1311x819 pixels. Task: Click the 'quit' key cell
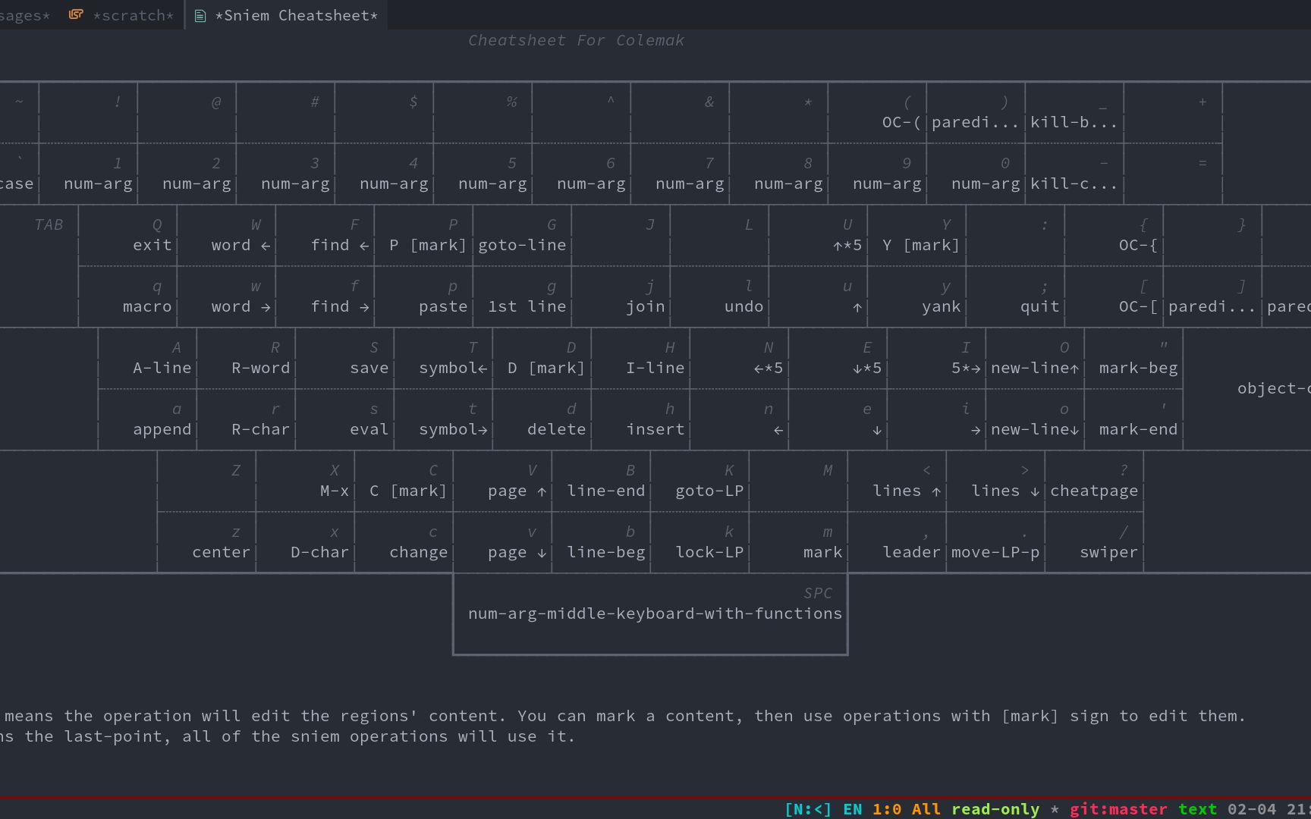point(1016,297)
